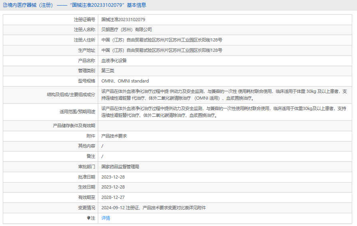Select the date in the 批准日期 row
This screenshot has height=226, width=357.
point(113,177)
